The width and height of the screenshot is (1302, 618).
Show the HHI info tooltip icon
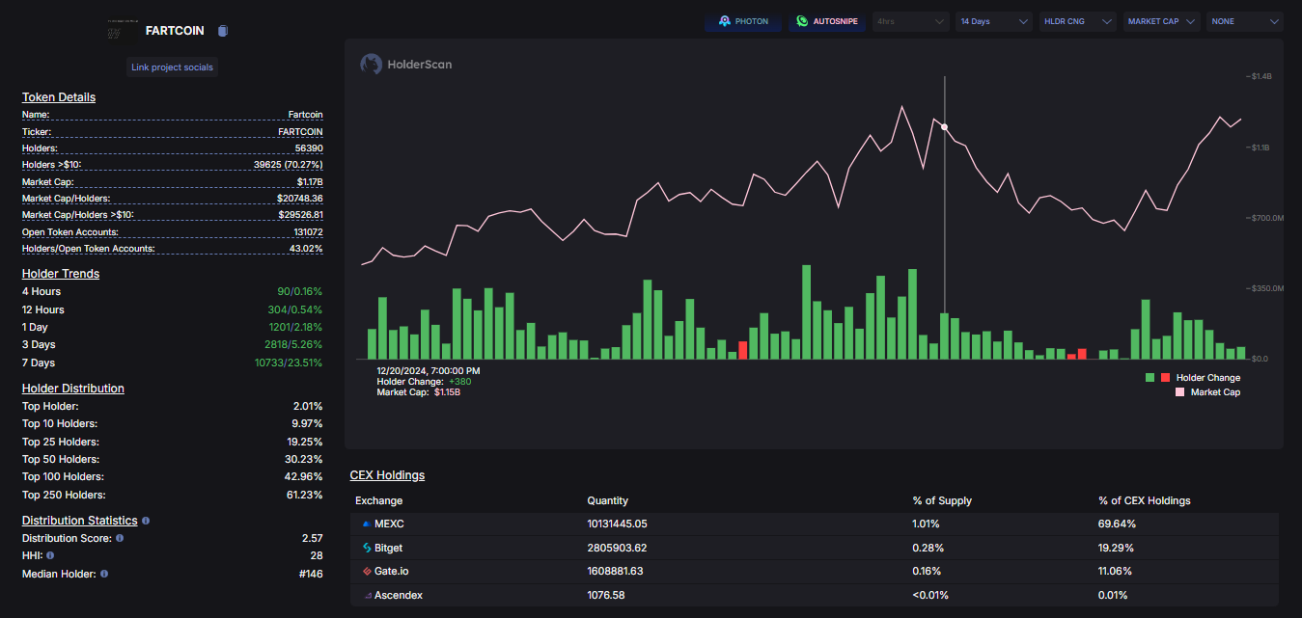coord(50,555)
